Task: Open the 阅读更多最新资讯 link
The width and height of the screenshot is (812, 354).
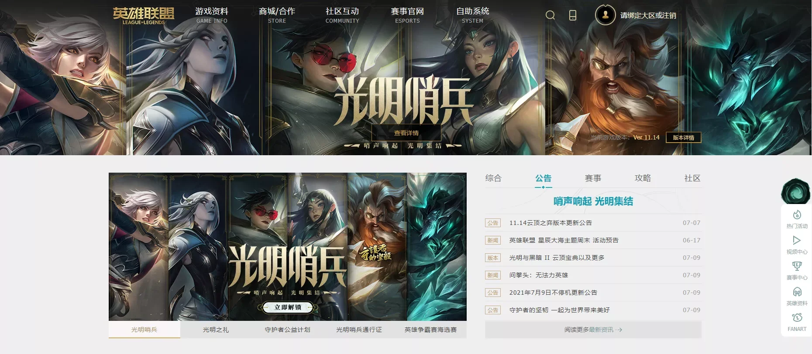Action: [593, 330]
